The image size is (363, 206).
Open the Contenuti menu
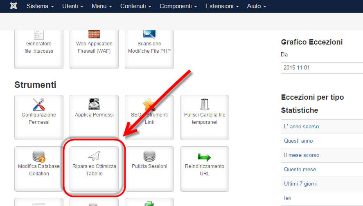[135, 6]
